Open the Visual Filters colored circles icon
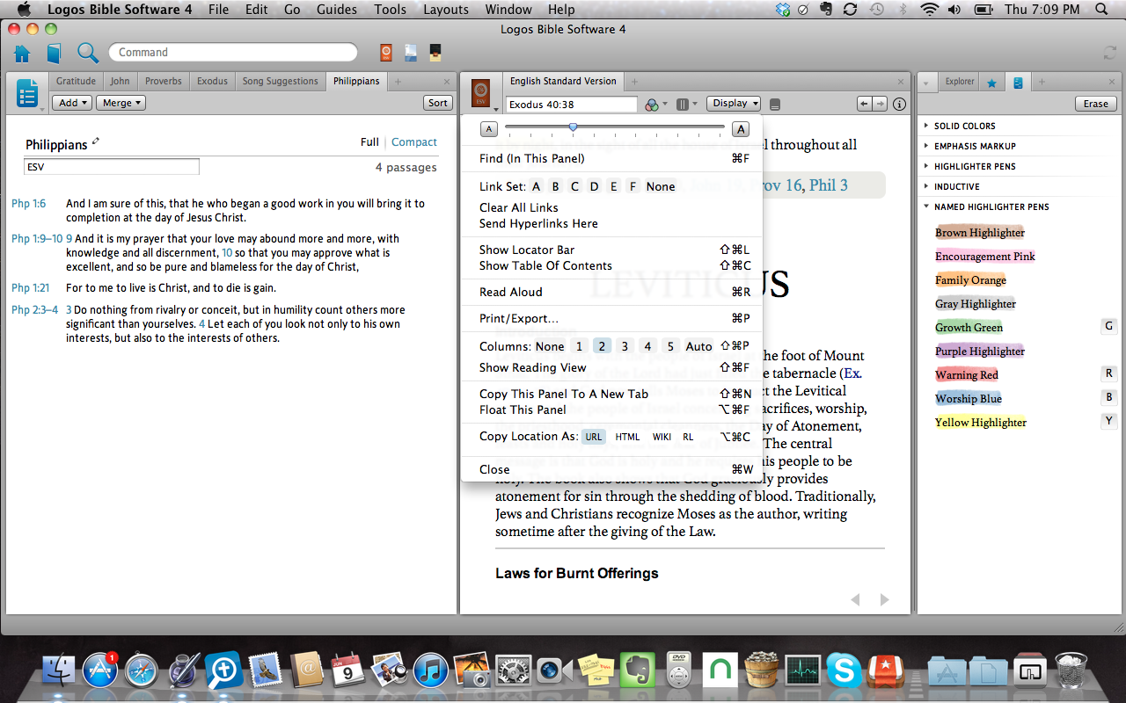This screenshot has height=703, width=1126. (652, 104)
